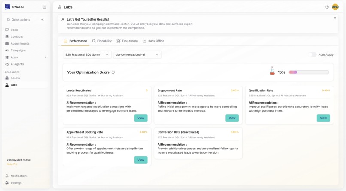Switch to the Fine-tuning tab

[127, 41]
